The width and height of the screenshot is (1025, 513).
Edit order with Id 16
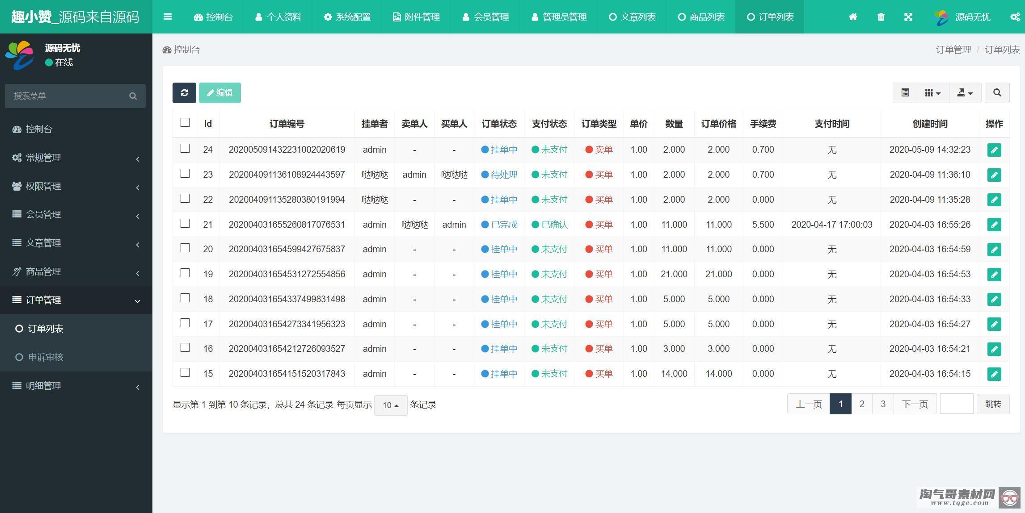click(x=994, y=349)
